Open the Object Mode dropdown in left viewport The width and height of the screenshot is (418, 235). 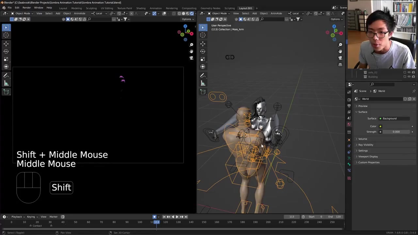coord(23,13)
